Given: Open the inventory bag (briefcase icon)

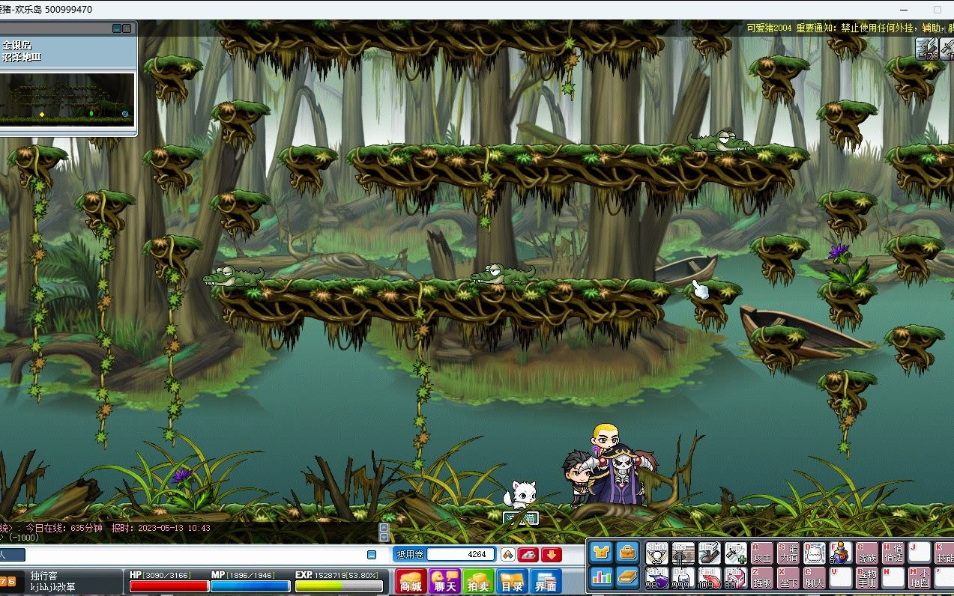Looking at the screenshot, I should pos(627,553).
